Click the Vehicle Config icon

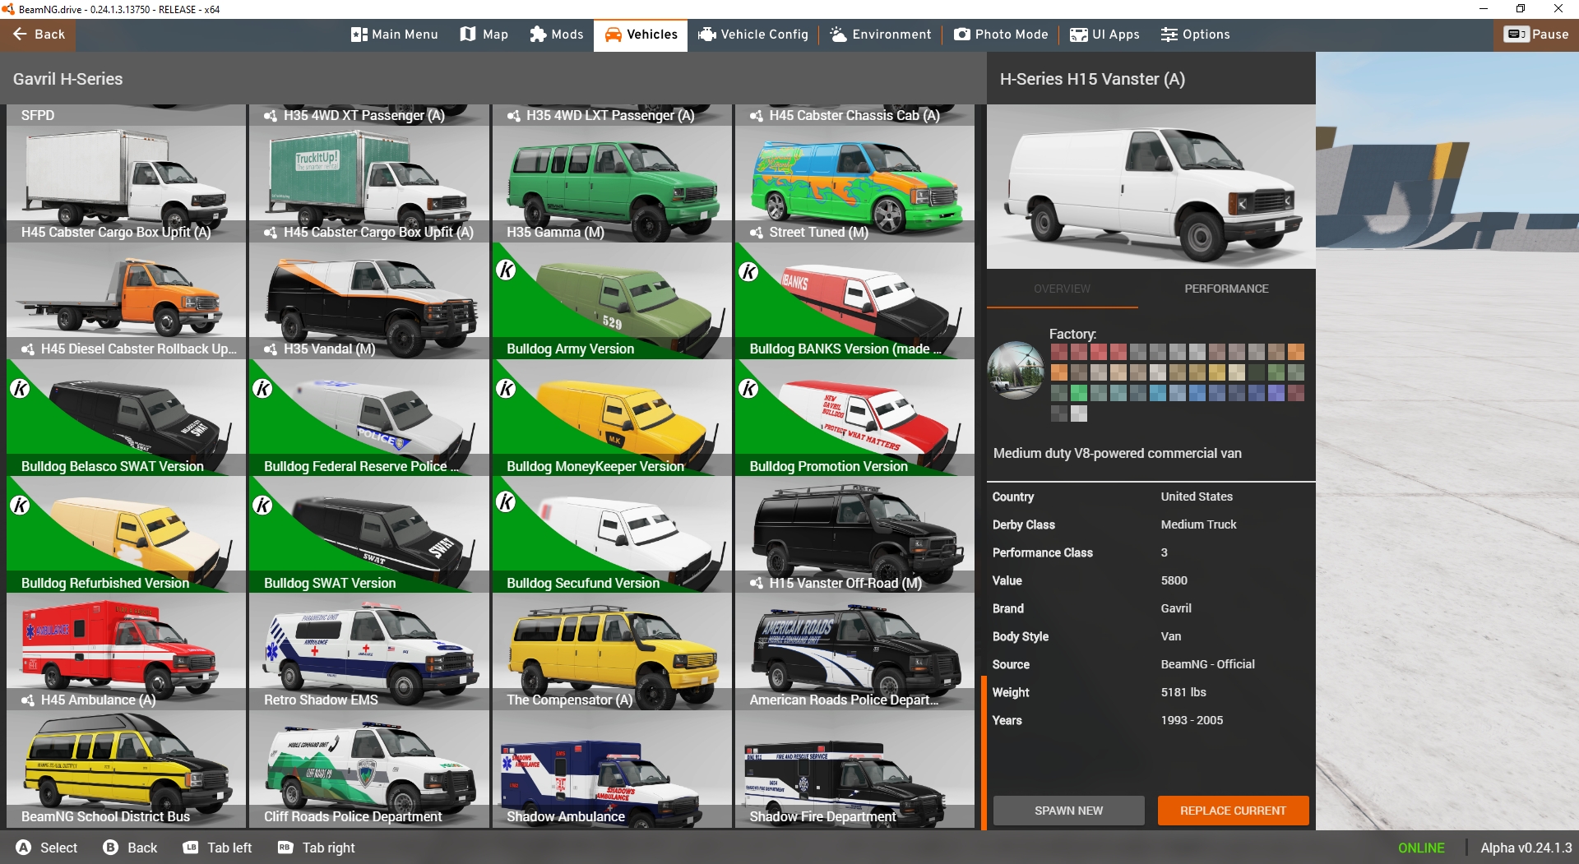pyautogui.click(x=706, y=35)
